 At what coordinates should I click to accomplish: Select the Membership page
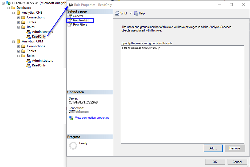coord(80,20)
